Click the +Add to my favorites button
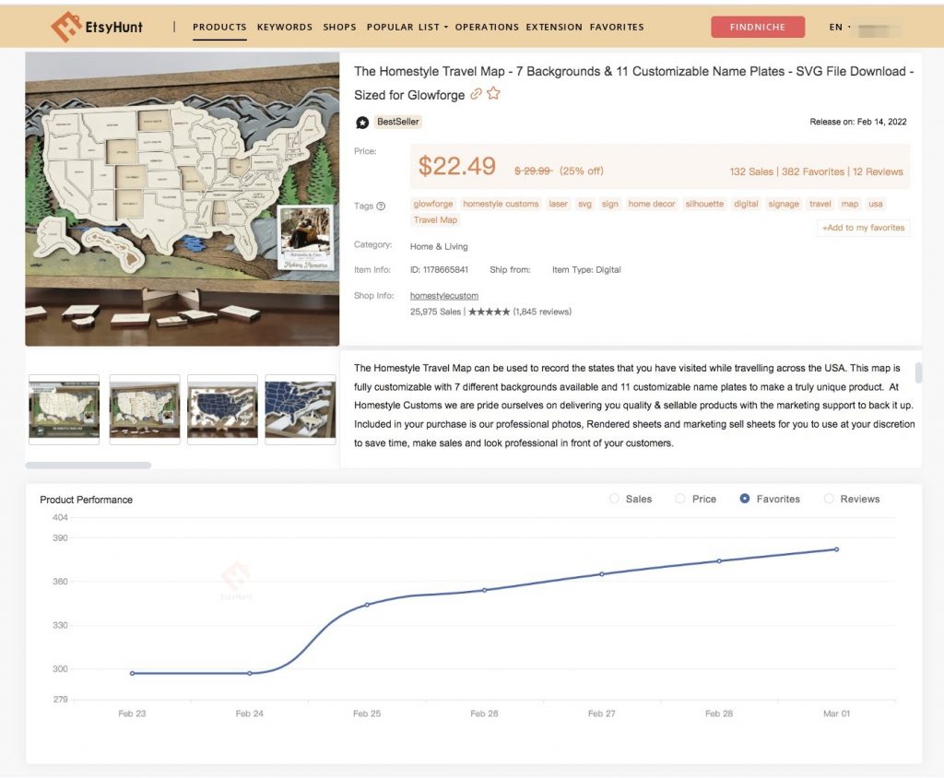The width and height of the screenshot is (944, 778). pos(863,228)
